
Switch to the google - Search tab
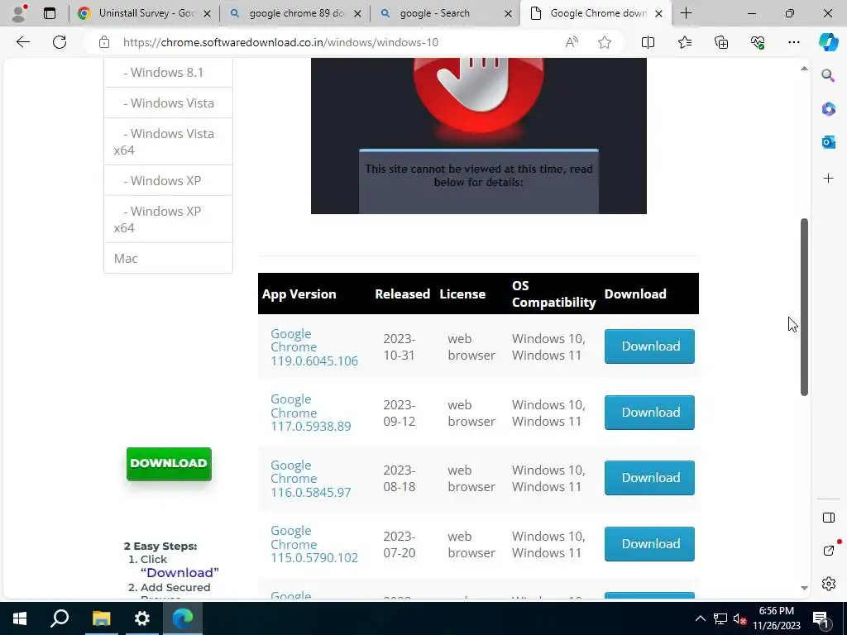[444, 13]
